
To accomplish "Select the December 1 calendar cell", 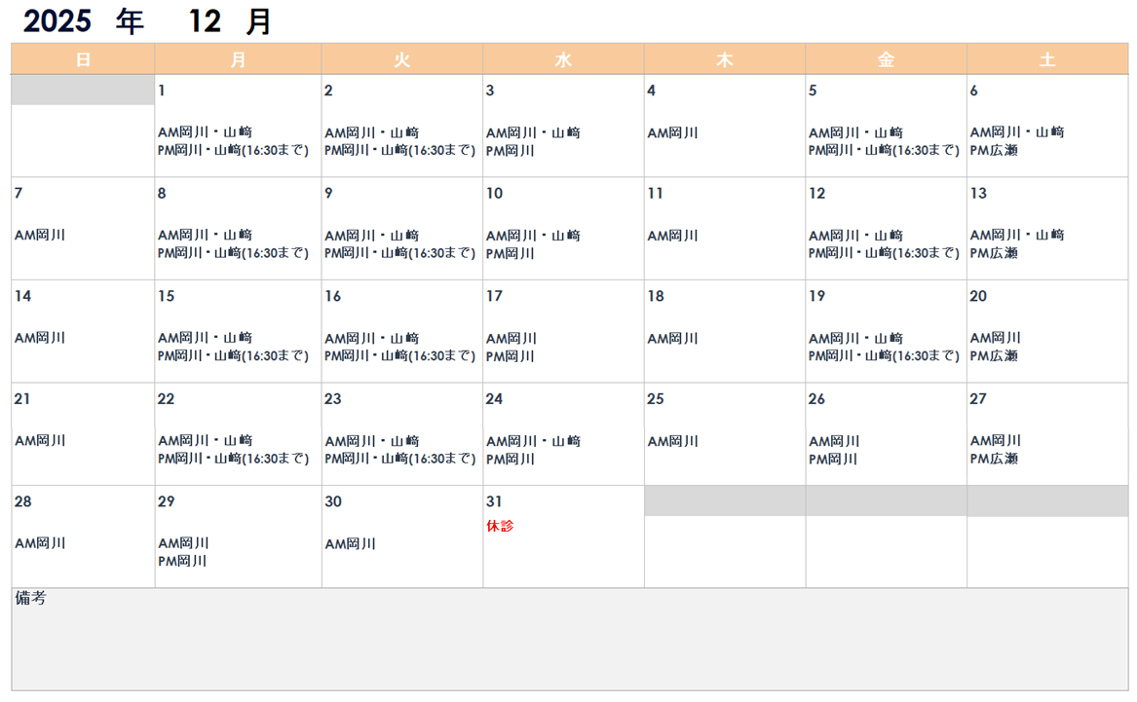I will click(x=238, y=127).
